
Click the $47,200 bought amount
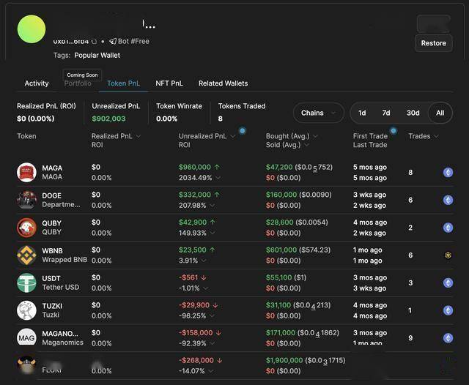[x=279, y=167]
